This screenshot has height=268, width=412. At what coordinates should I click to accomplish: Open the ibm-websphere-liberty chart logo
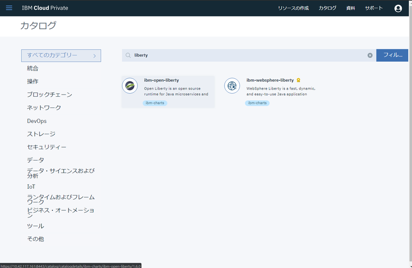tap(232, 85)
